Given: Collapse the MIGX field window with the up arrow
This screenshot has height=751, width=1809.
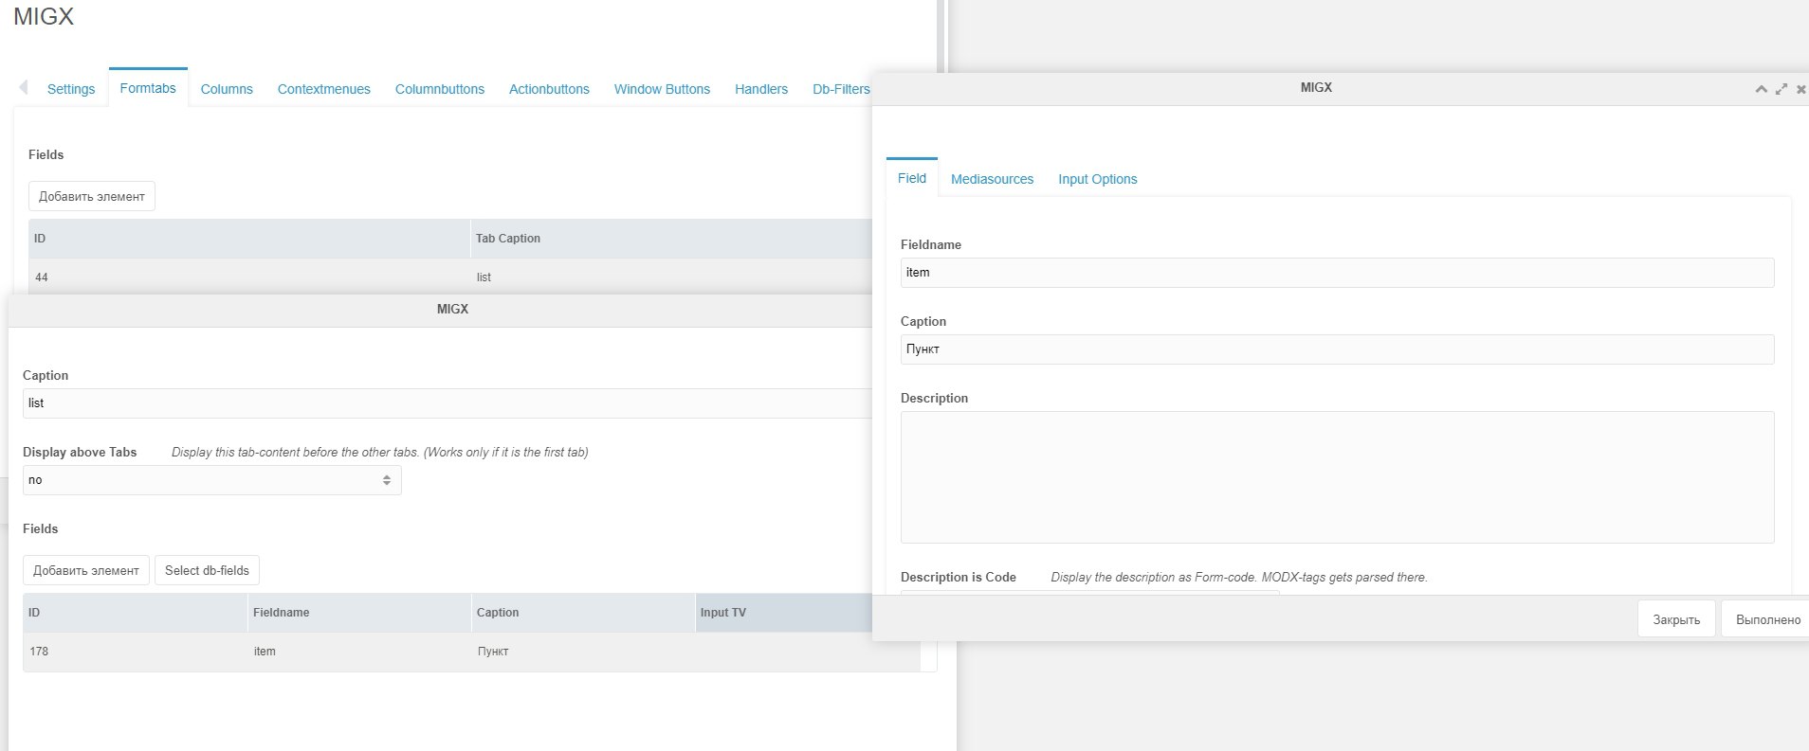Looking at the screenshot, I should [x=1761, y=89].
